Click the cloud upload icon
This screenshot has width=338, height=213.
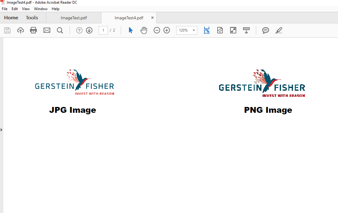coord(21,30)
